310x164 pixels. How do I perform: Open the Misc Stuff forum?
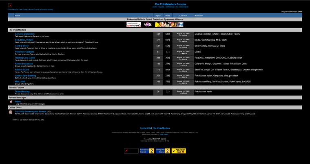coord(20,81)
